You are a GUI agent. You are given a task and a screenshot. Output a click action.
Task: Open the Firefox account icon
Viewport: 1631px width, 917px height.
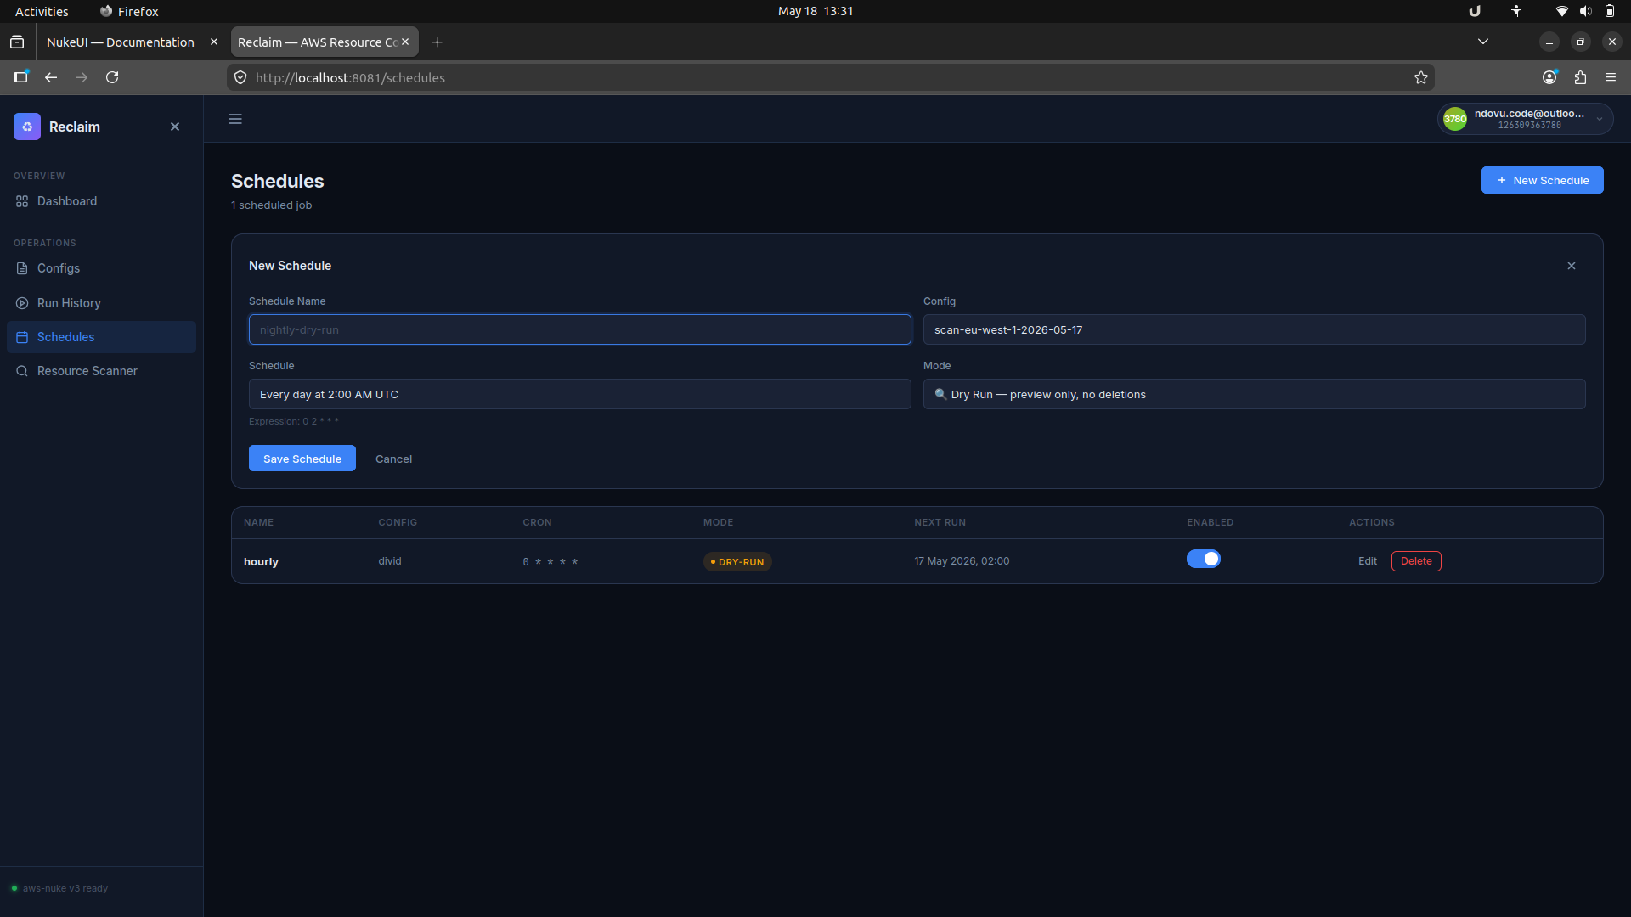tap(1549, 77)
